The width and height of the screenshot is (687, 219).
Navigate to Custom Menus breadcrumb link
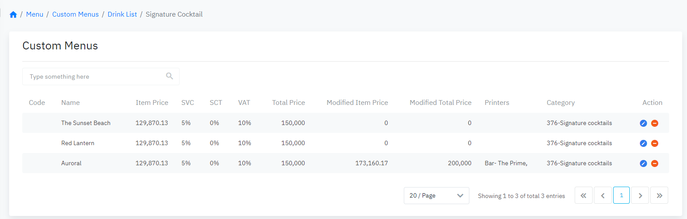76,14
